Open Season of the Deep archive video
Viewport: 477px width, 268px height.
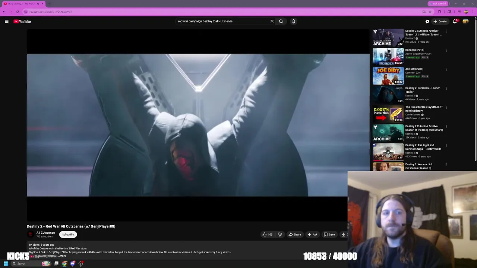pos(424,128)
